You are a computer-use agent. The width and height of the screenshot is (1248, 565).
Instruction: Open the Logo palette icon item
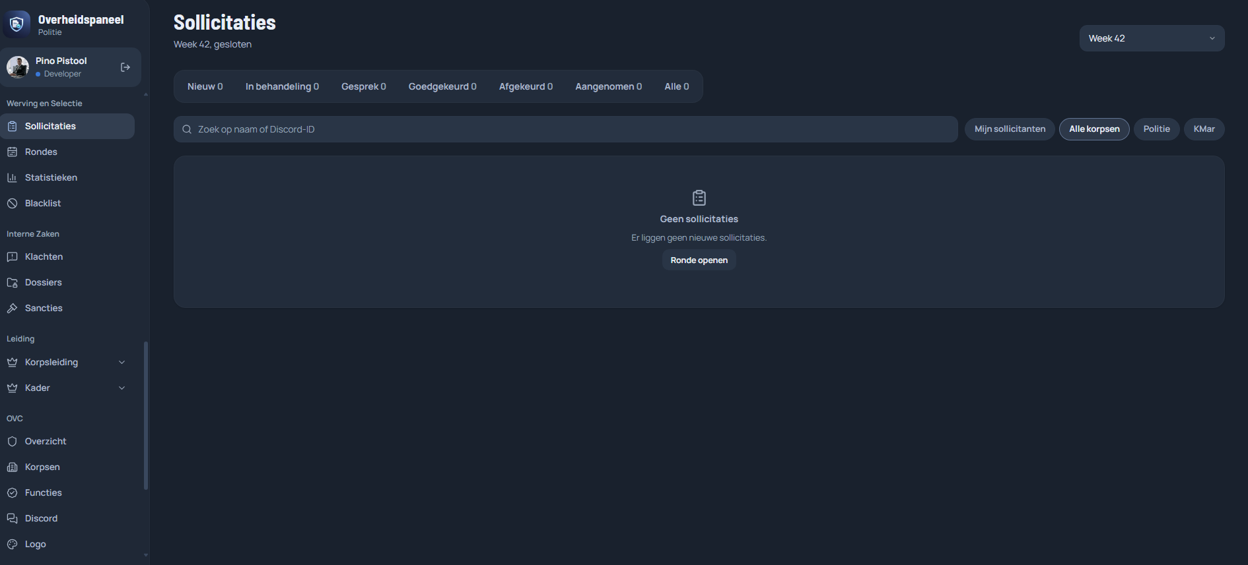[12, 544]
